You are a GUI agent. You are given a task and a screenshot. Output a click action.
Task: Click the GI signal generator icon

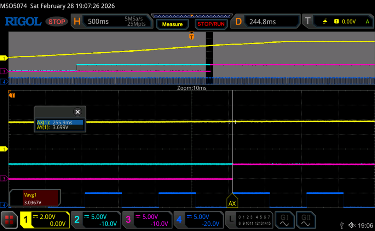(x=284, y=220)
